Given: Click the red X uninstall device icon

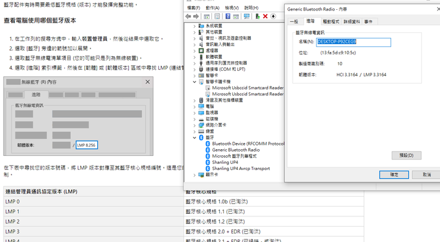Looking at the screenshot, I should pos(265,16).
